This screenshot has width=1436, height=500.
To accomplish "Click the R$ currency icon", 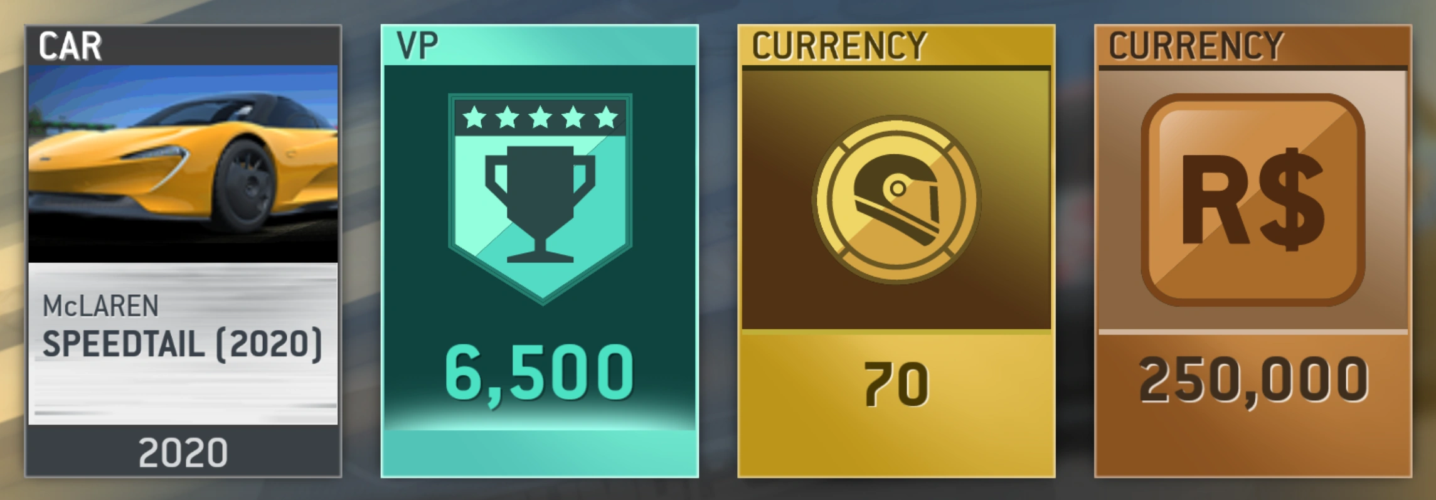I will pyautogui.click(x=1253, y=199).
